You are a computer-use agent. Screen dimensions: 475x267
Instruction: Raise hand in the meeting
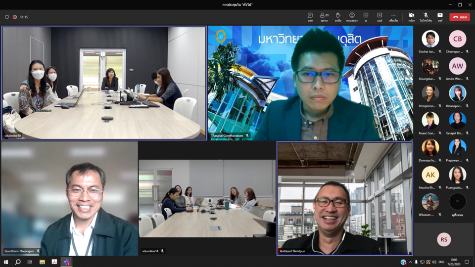point(338,17)
